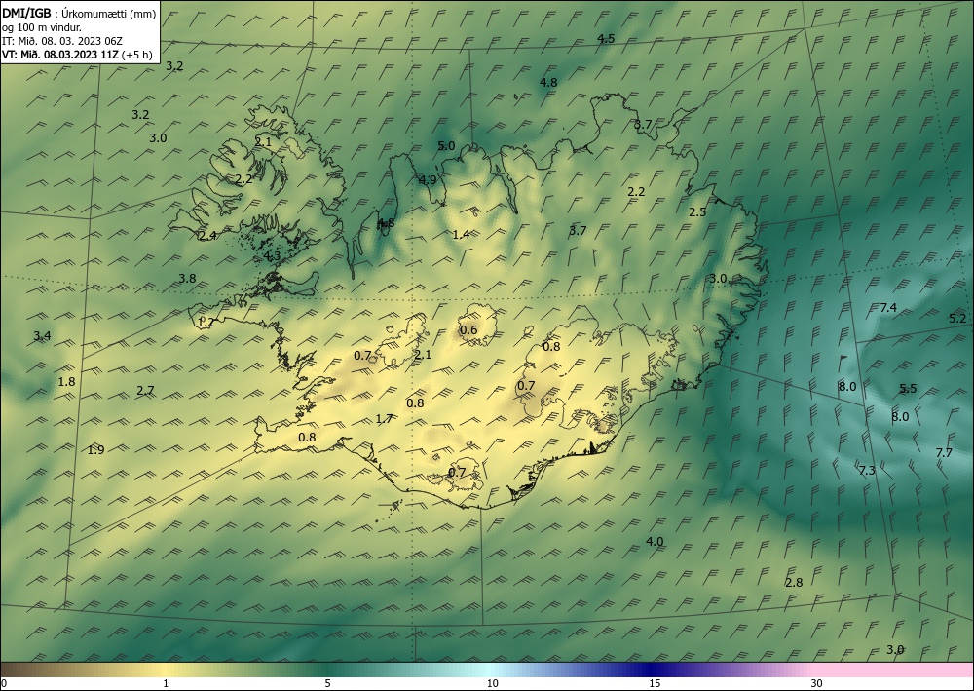Select the color scale tick label 5

tap(327, 683)
